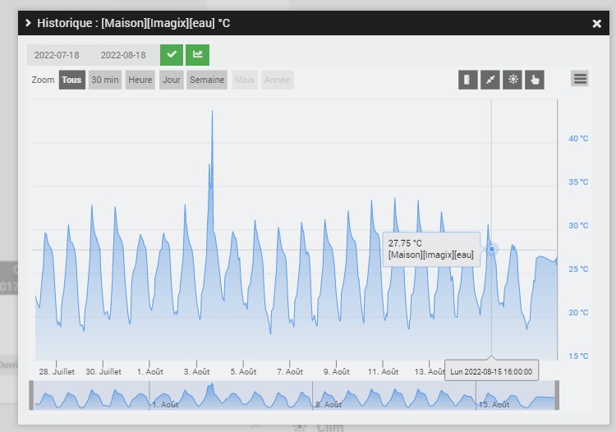Collapse the chevron next to Historique title
This screenshot has width=616, height=432.
click(x=28, y=23)
